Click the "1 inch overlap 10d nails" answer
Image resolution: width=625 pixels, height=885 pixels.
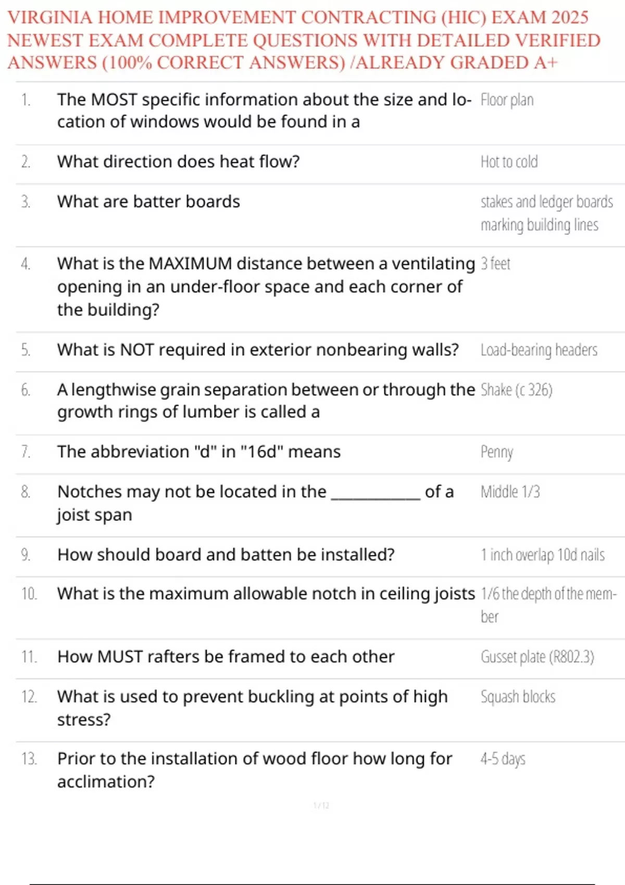coord(542,555)
